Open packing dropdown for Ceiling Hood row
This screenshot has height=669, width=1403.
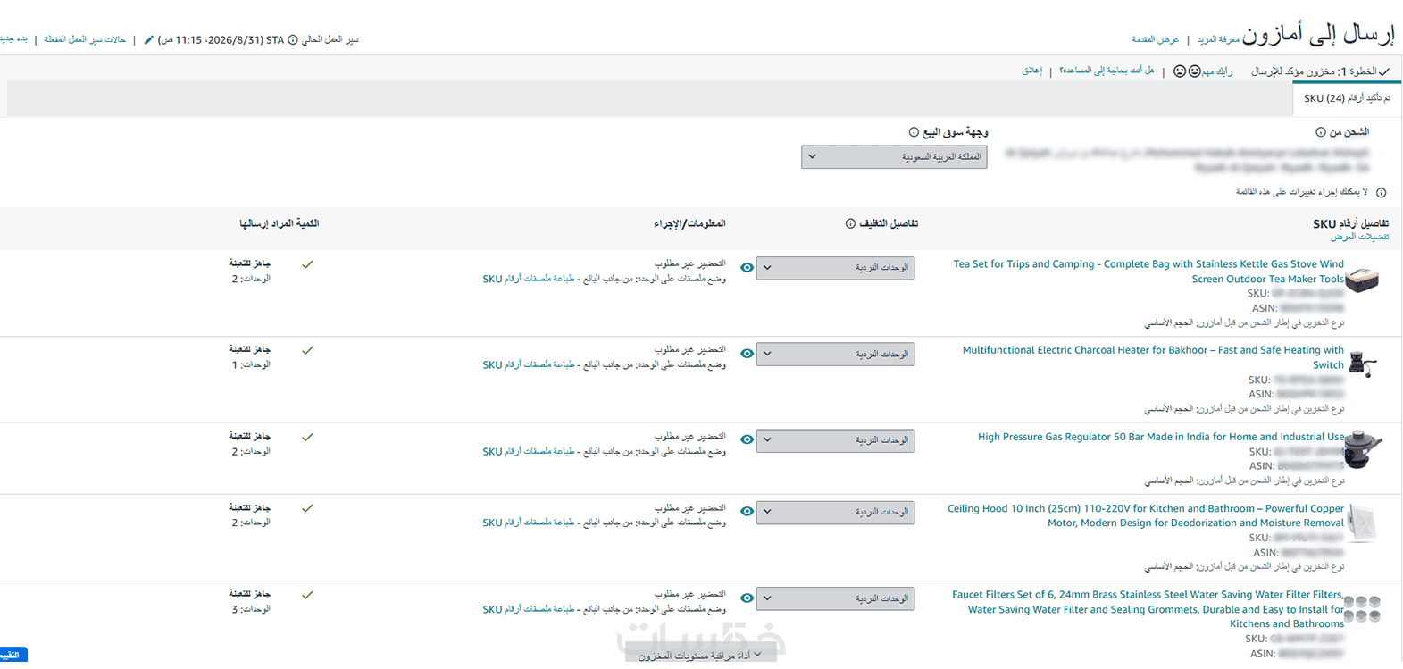tap(835, 513)
